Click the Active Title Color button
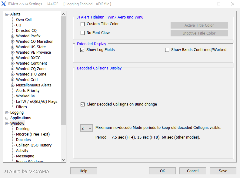 [199, 25]
